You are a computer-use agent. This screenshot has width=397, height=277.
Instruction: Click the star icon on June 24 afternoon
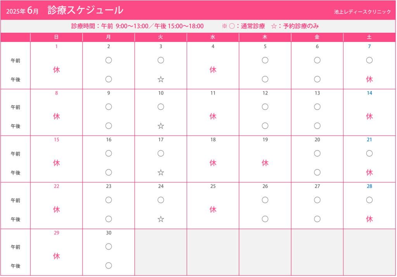[161, 219]
